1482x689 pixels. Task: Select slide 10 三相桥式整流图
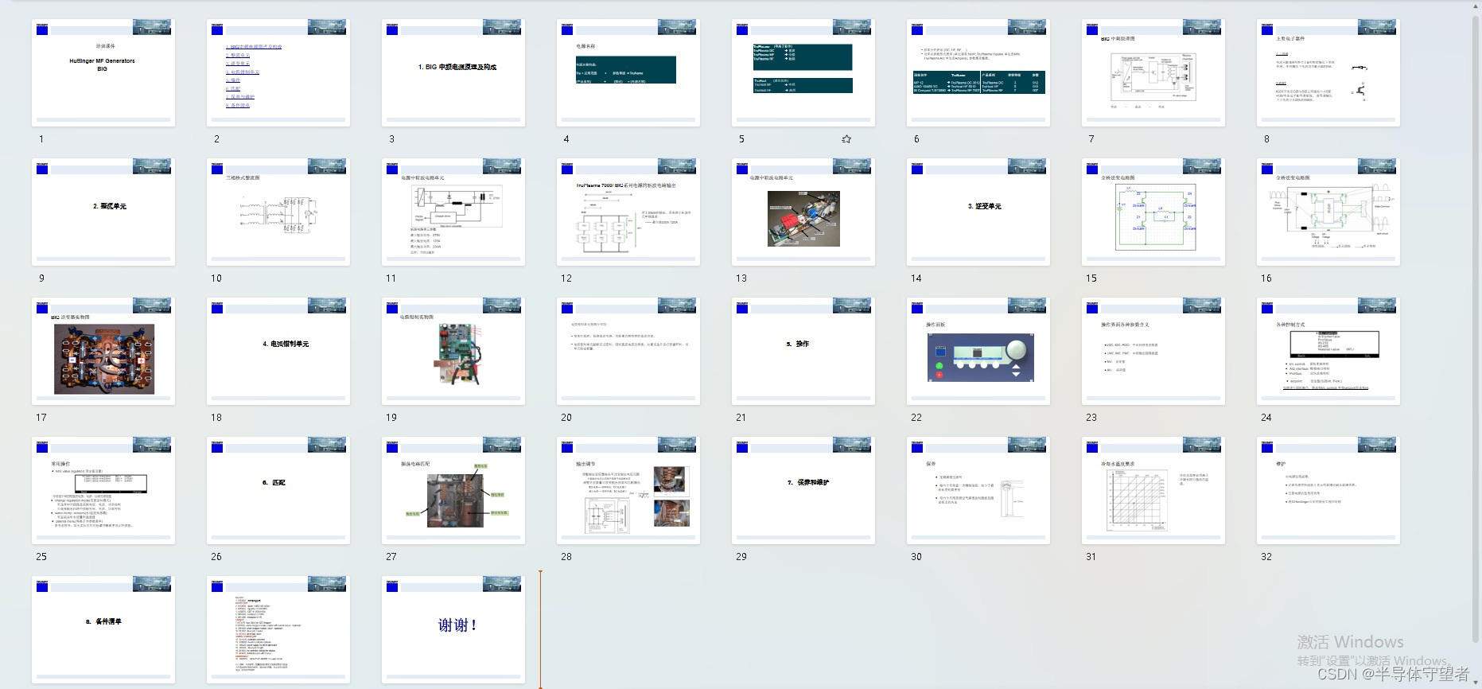pos(278,212)
